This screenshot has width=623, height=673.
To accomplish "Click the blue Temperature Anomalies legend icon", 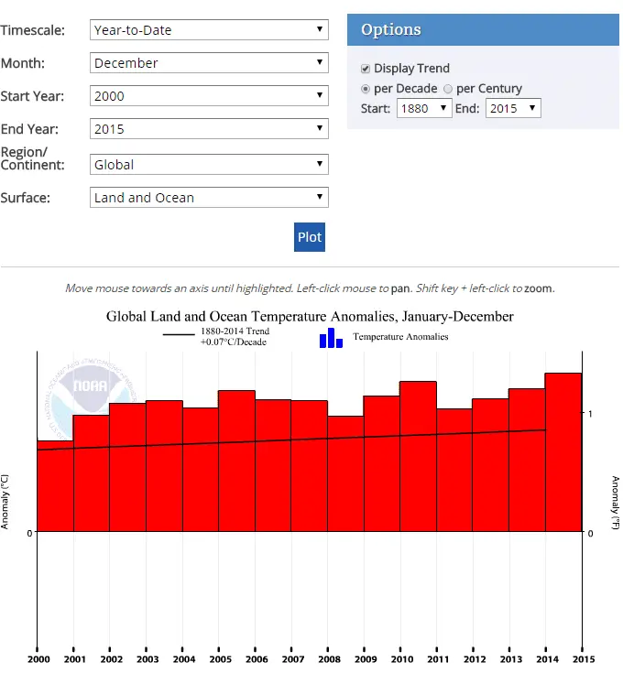I will [x=331, y=338].
